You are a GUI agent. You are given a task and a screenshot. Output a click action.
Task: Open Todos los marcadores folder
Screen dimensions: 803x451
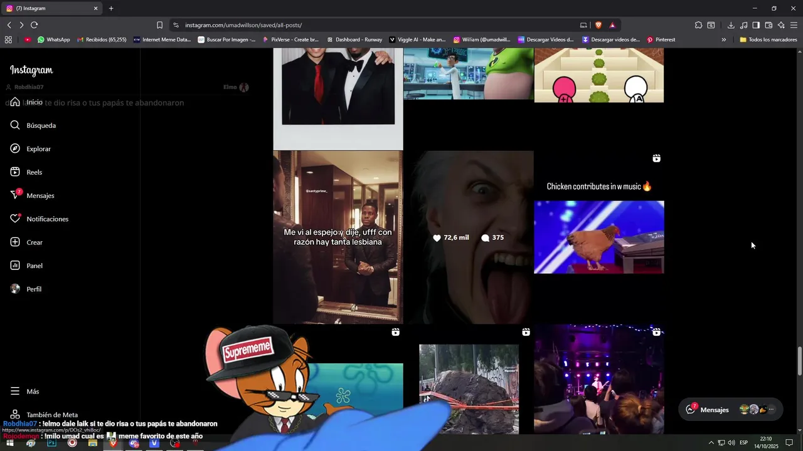click(768, 39)
